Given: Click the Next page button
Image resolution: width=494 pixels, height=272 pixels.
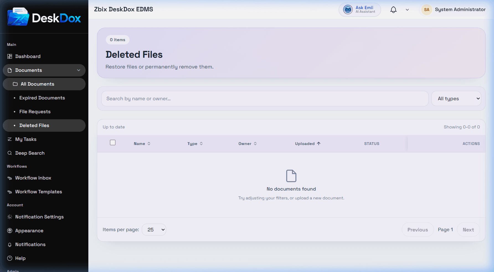Looking at the screenshot, I should (468, 230).
